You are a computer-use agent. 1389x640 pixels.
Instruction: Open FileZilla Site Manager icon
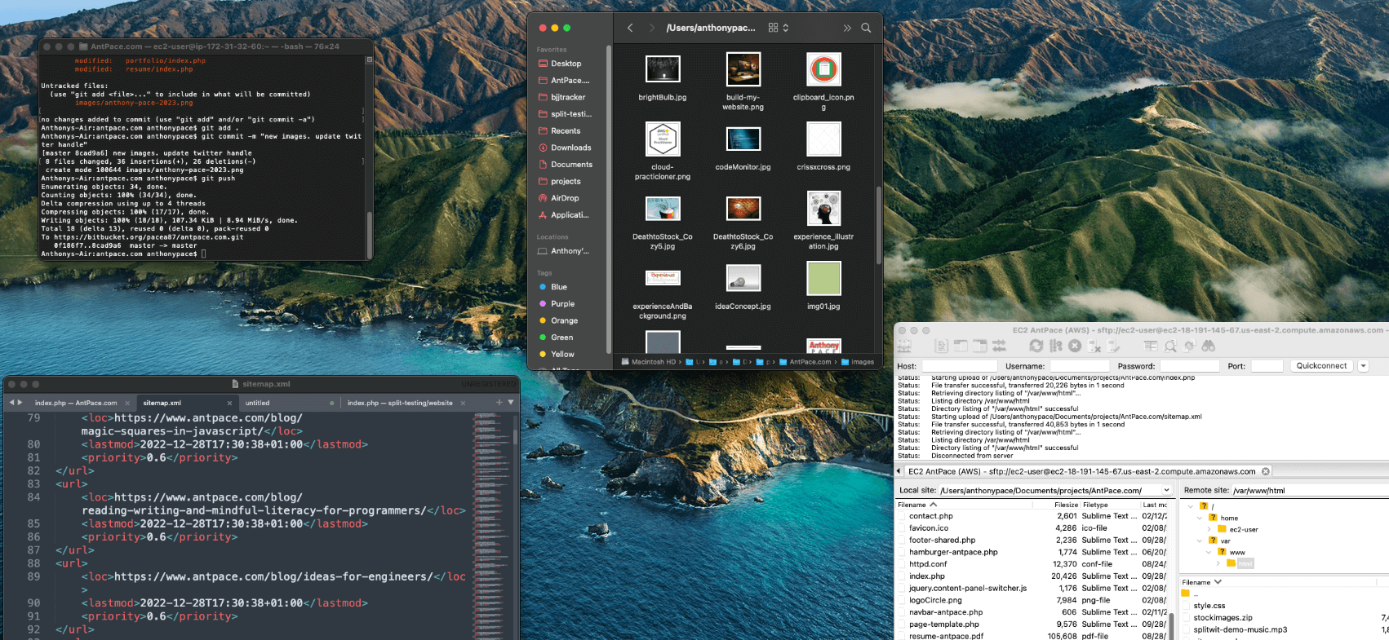(x=904, y=346)
